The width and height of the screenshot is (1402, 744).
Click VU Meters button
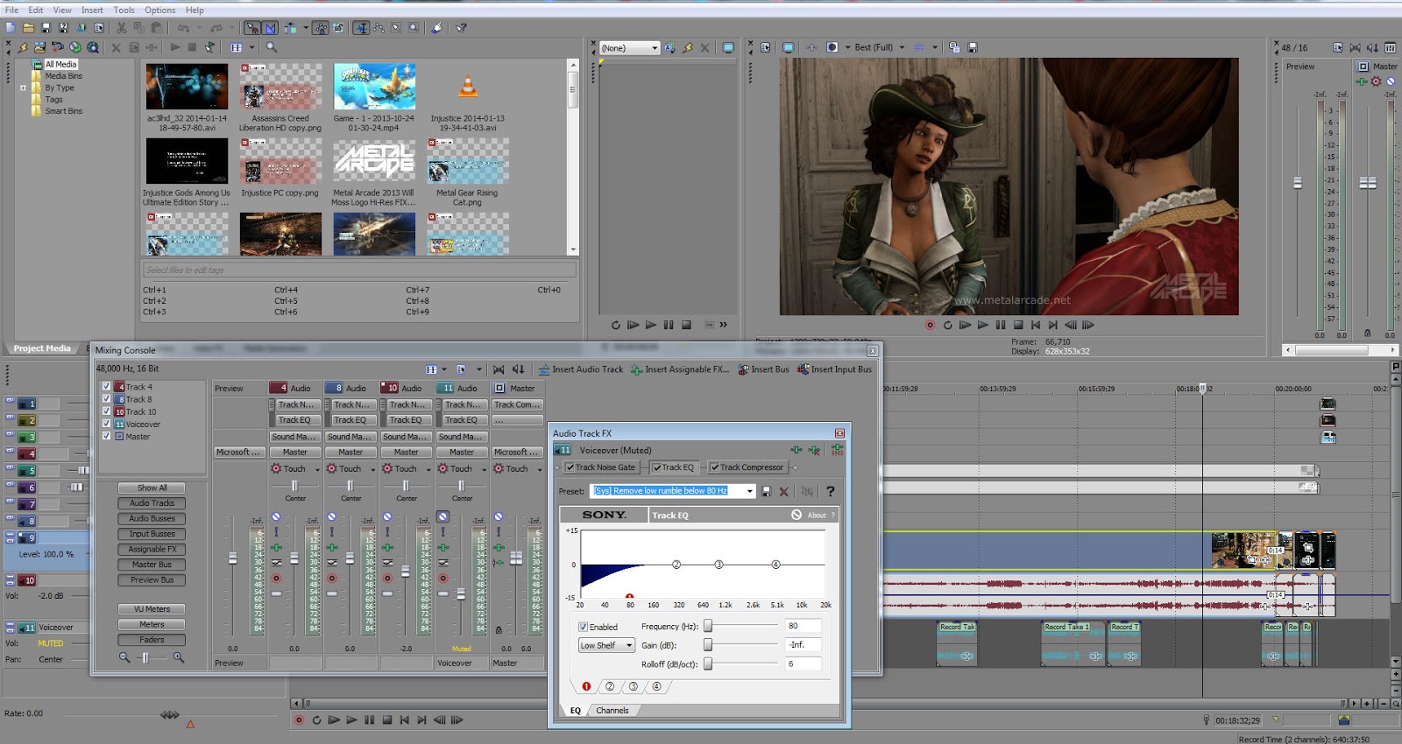pos(152,609)
